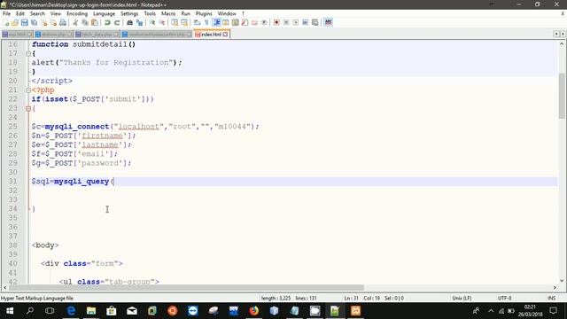The height and width of the screenshot is (319, 567).
Task: Click the horizontal scroll right arrow
Action: coord(555,287)
